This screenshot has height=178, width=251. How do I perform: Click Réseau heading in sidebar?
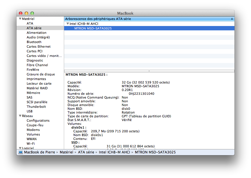[x=27, y=116]
